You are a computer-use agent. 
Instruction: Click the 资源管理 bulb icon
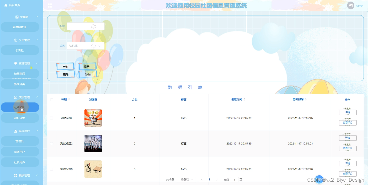[15, 63]
